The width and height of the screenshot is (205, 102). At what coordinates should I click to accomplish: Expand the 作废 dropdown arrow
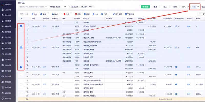click(x=71, y=14)
